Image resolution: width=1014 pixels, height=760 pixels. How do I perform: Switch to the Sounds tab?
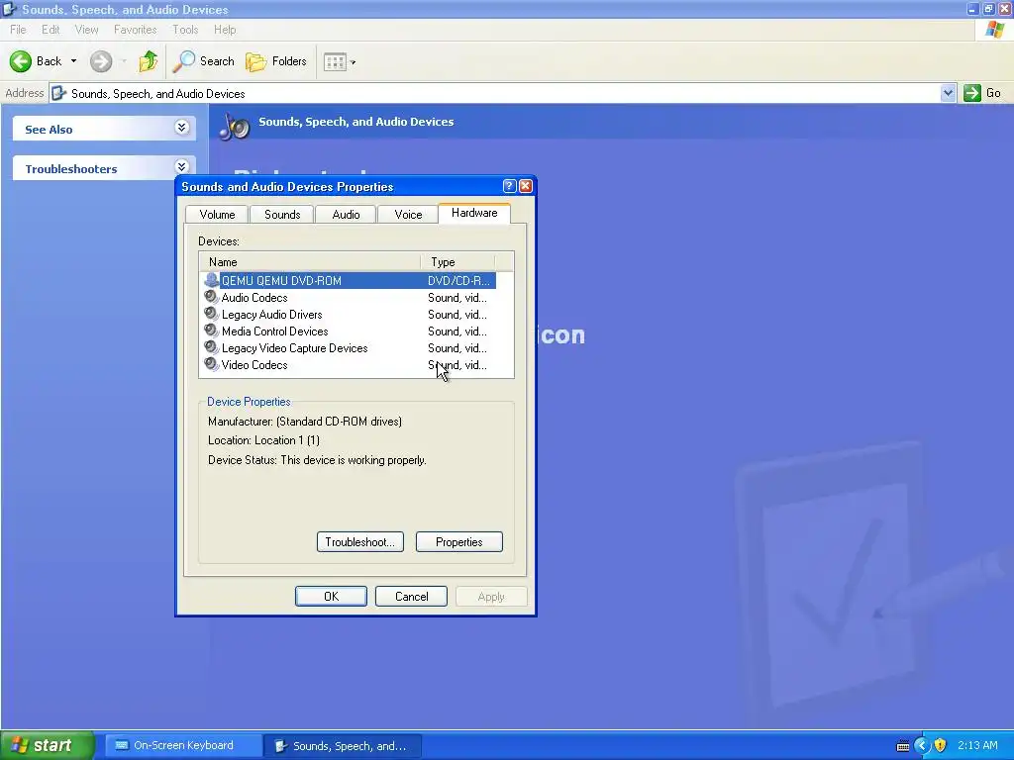(282, 215)
